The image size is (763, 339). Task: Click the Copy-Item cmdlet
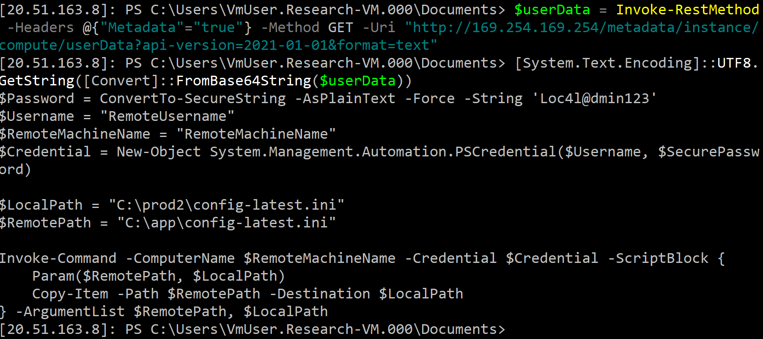point(70,294)
